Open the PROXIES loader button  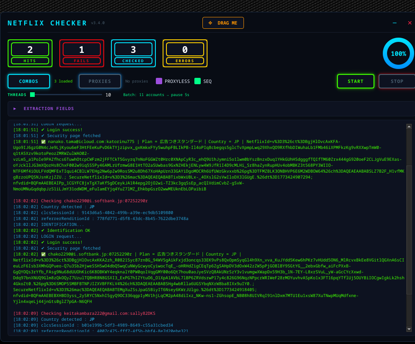[100, 81]
